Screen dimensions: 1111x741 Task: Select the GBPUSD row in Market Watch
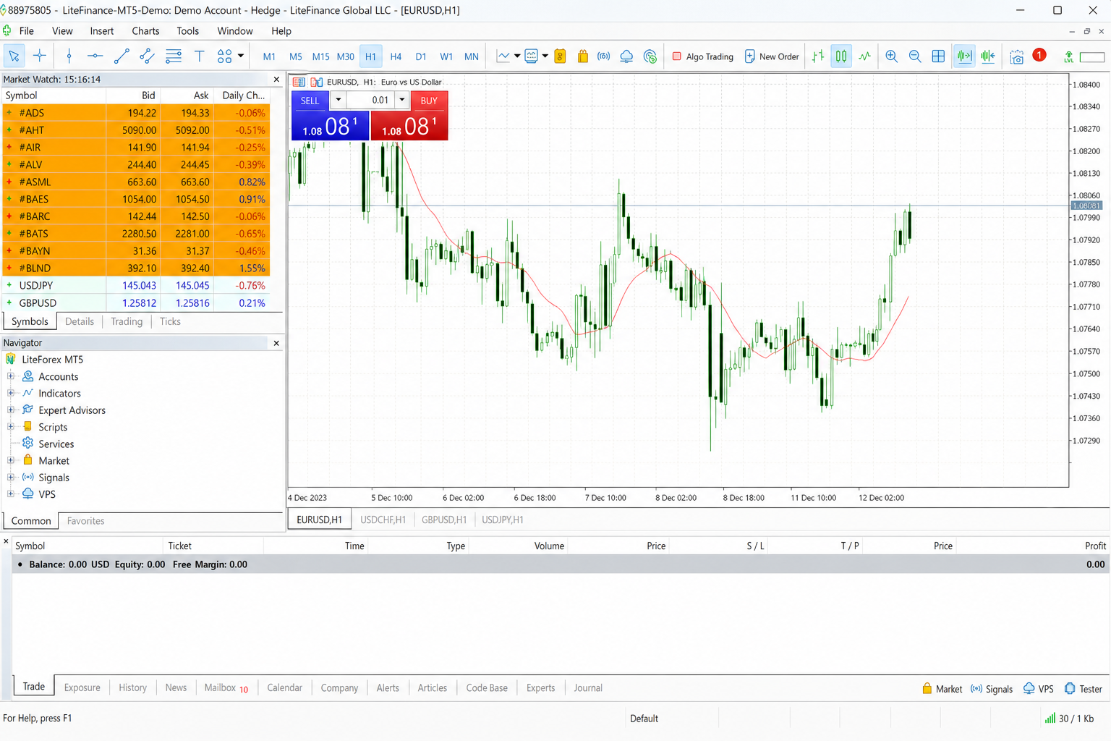(x=136, y=302)
